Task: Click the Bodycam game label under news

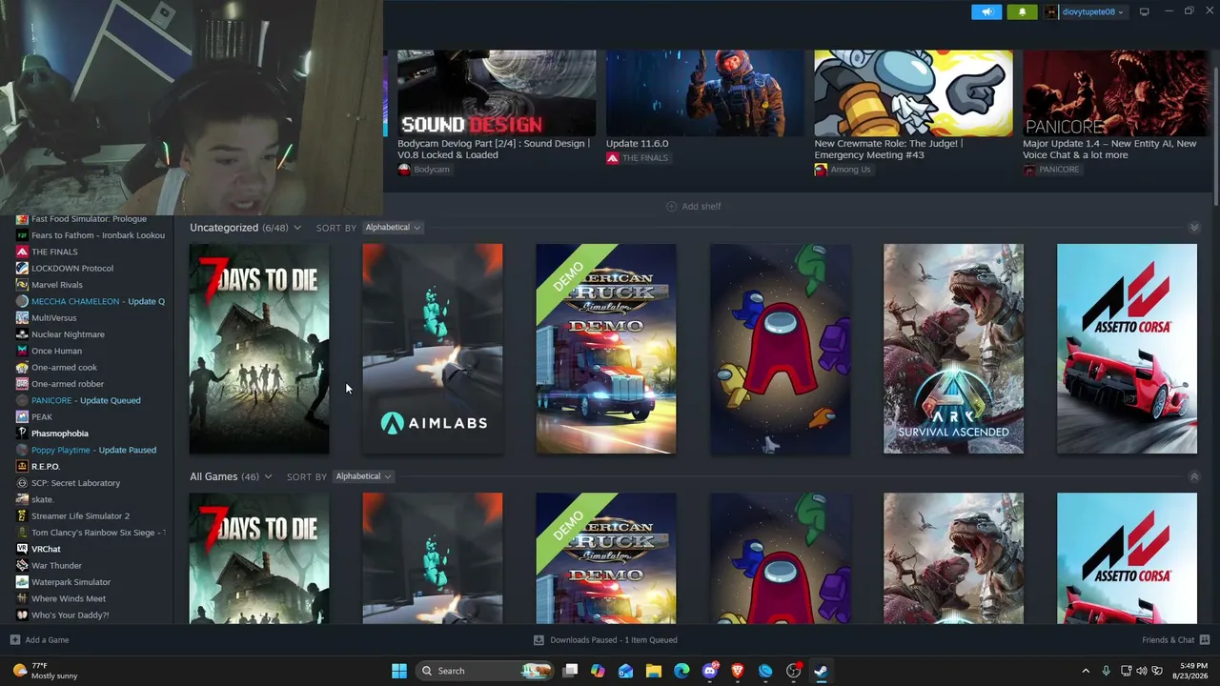Action: click(424, 170)
